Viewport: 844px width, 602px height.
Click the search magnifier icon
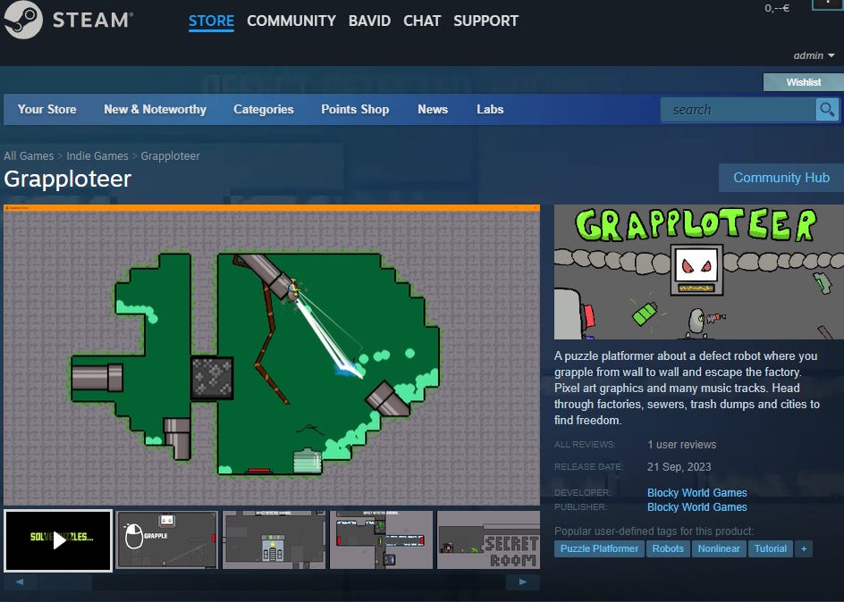(827, 110)
